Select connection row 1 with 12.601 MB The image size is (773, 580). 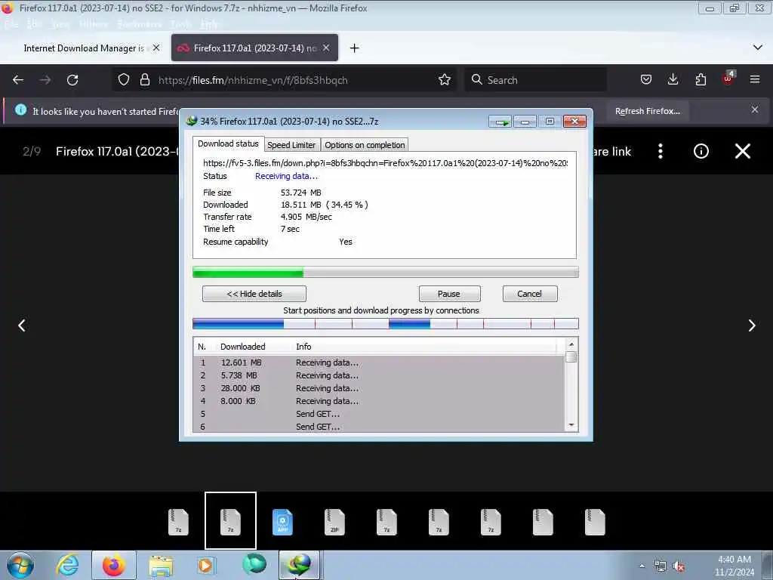click(379, 362)
